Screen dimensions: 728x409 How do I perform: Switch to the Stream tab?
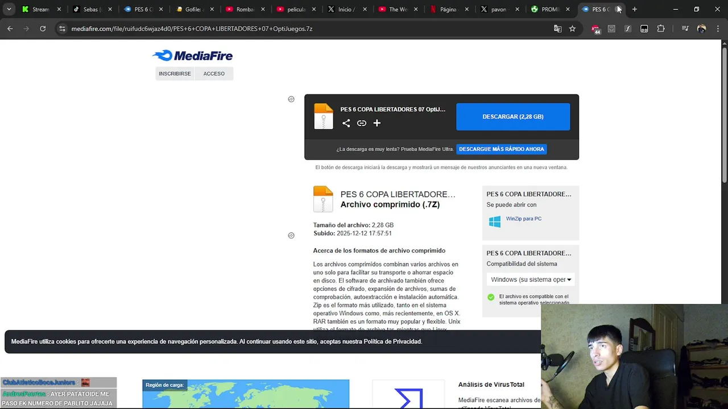(x=41, y=9)
